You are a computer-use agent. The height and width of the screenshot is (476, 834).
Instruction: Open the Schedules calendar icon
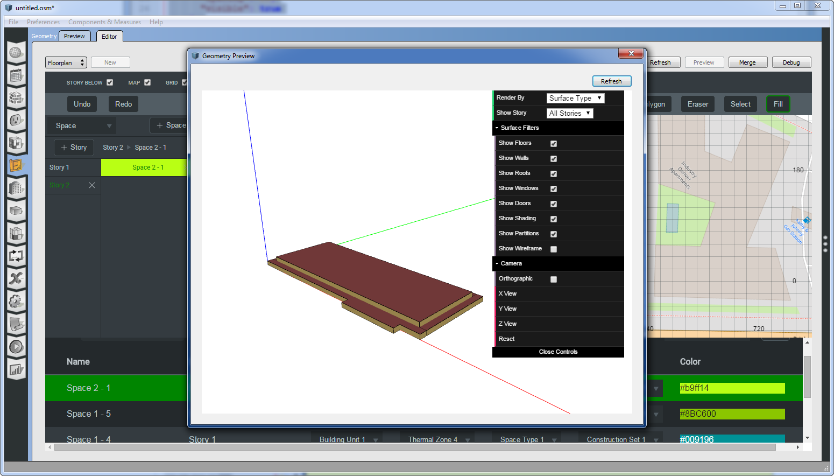pos(16,75)
